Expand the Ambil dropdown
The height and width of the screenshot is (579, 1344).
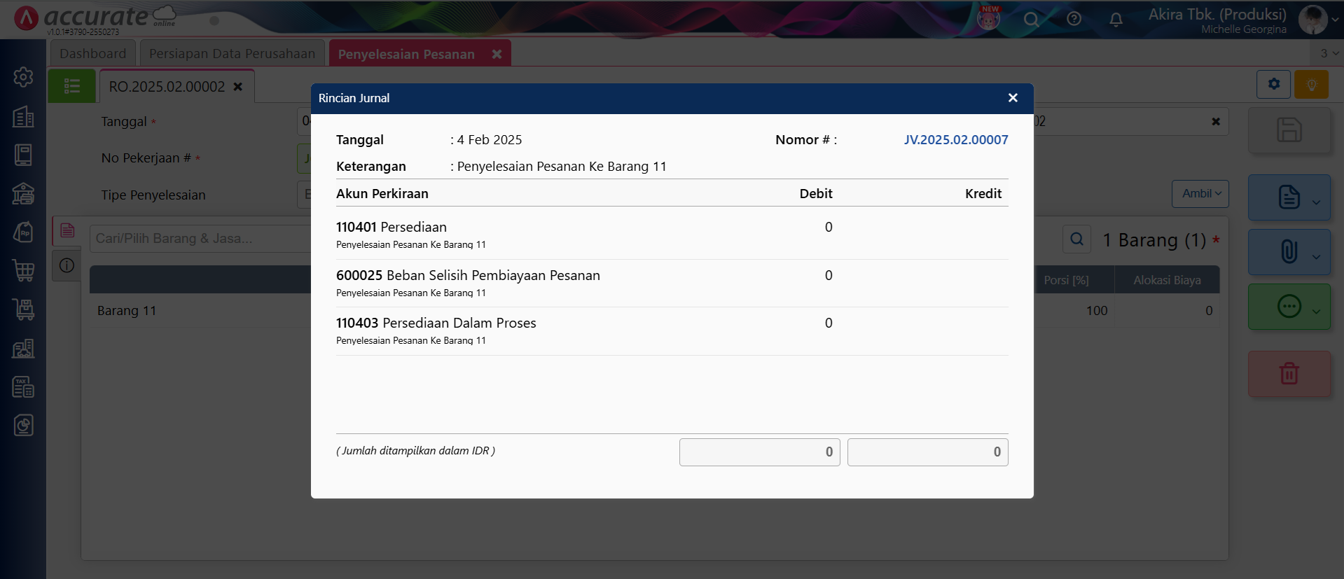1200,194
